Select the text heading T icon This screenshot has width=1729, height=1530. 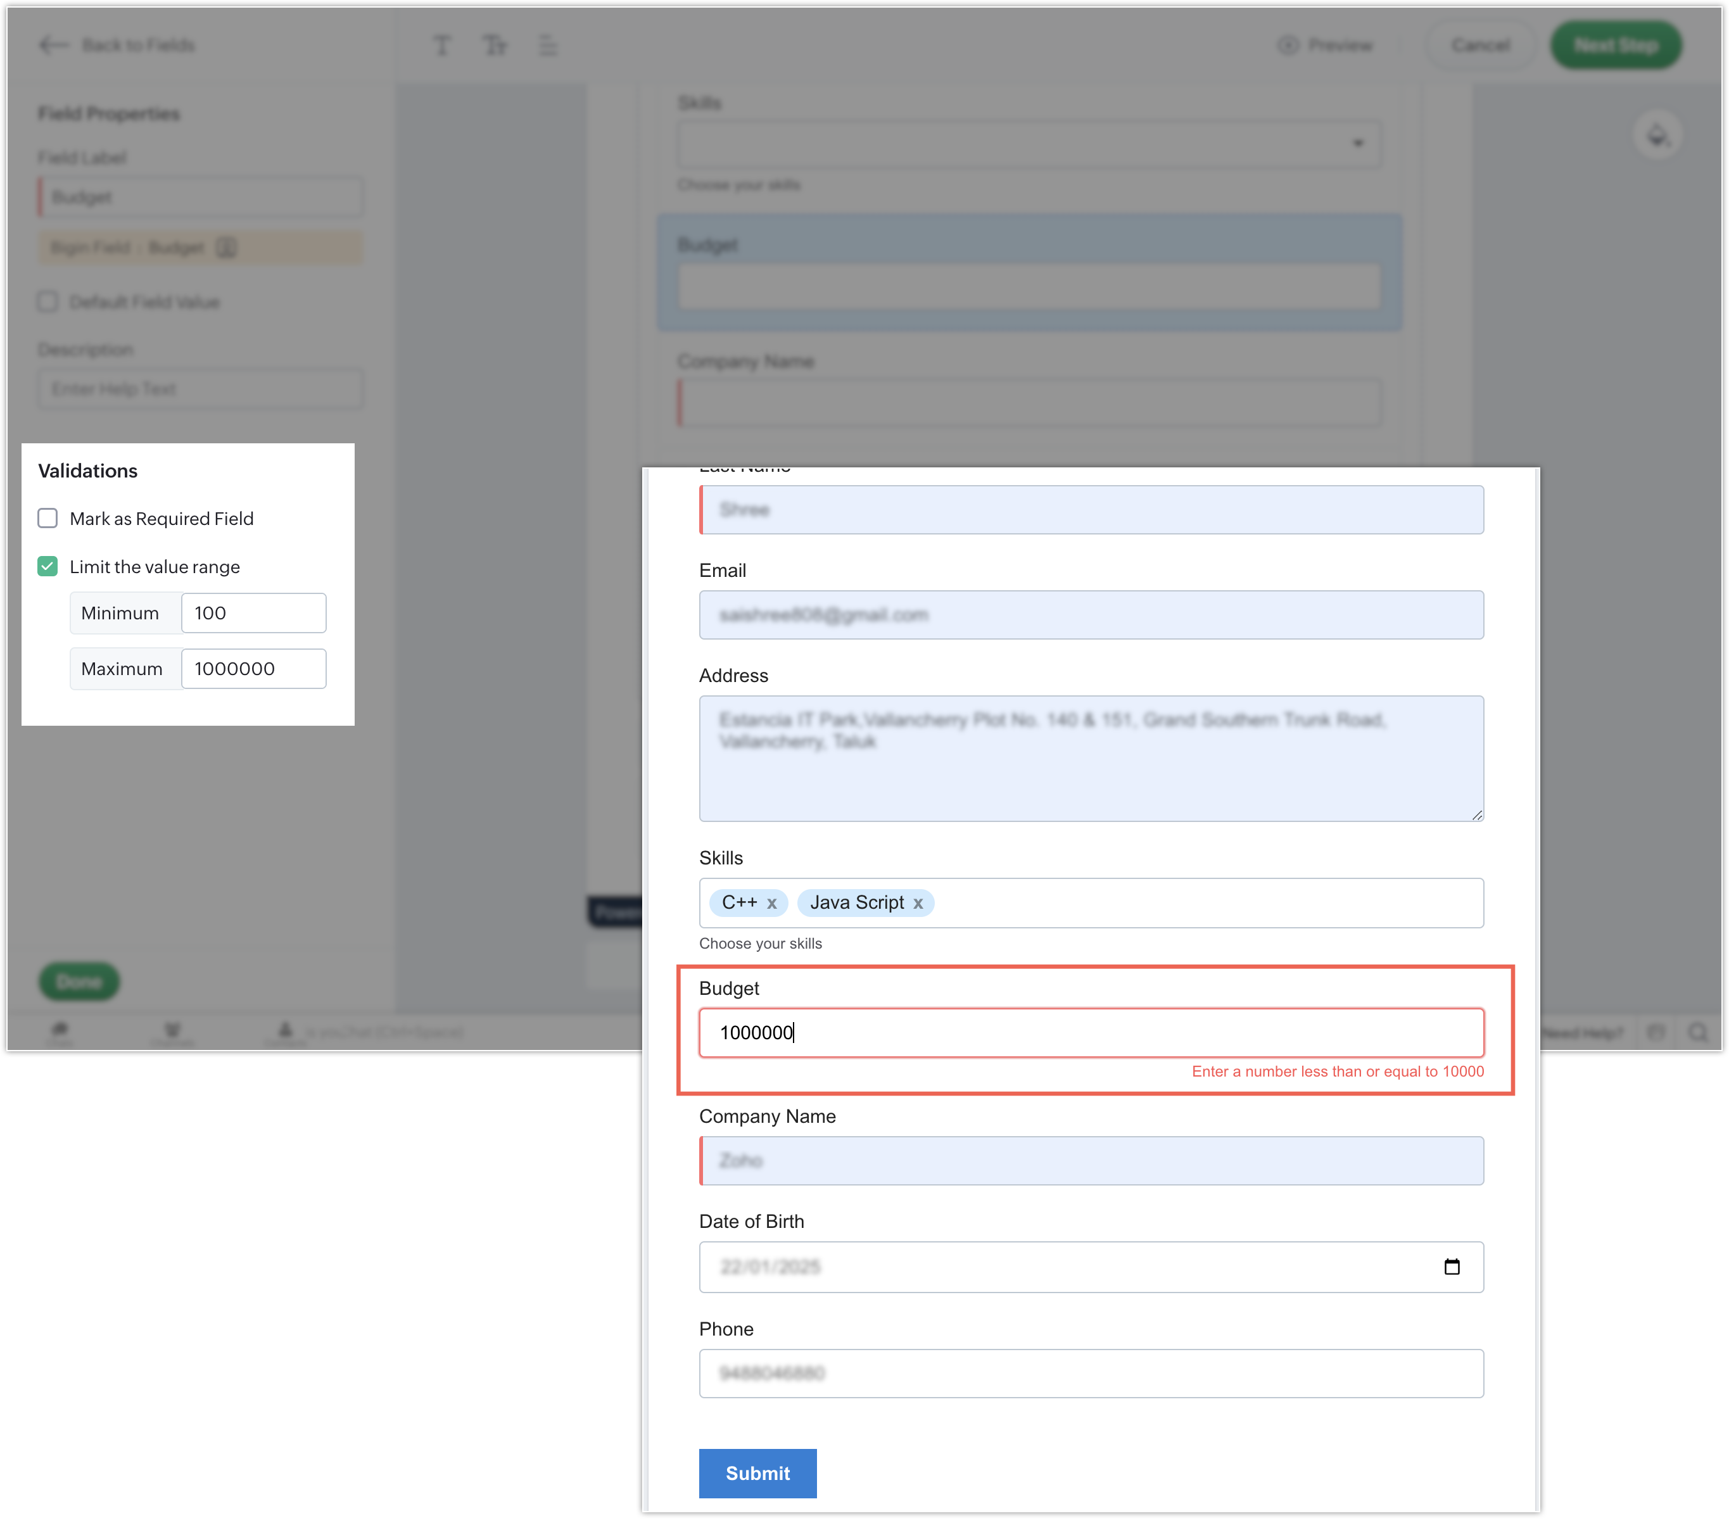441,45
